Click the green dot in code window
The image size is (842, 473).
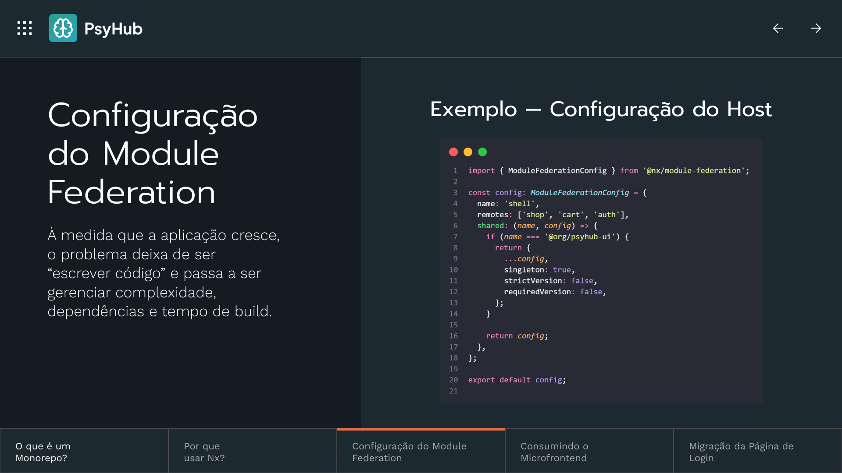tap(482, 152)
